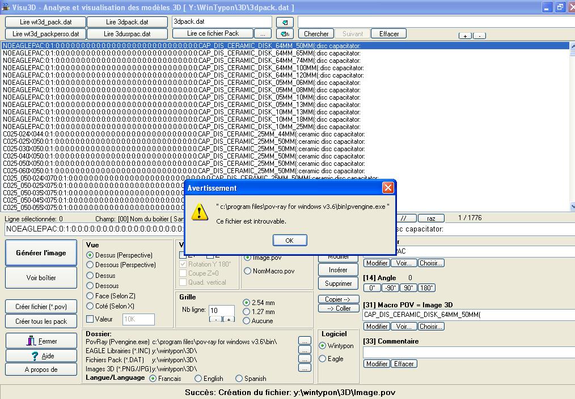Select the row starting C025-024X044

click(285, 134)
